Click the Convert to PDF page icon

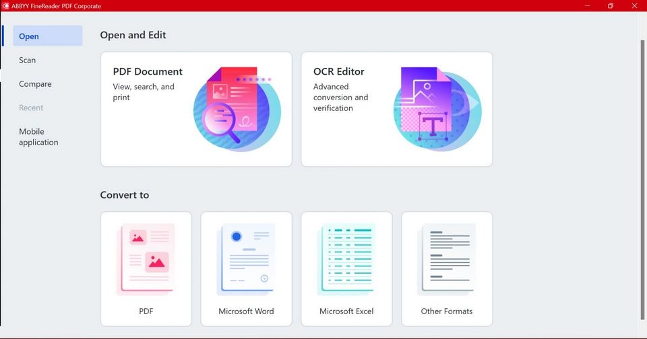146,260
